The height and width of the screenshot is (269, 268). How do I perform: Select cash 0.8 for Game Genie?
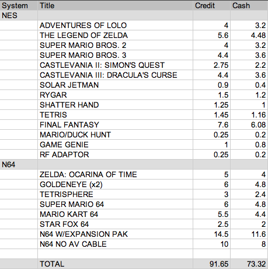[x=249, y=144]
